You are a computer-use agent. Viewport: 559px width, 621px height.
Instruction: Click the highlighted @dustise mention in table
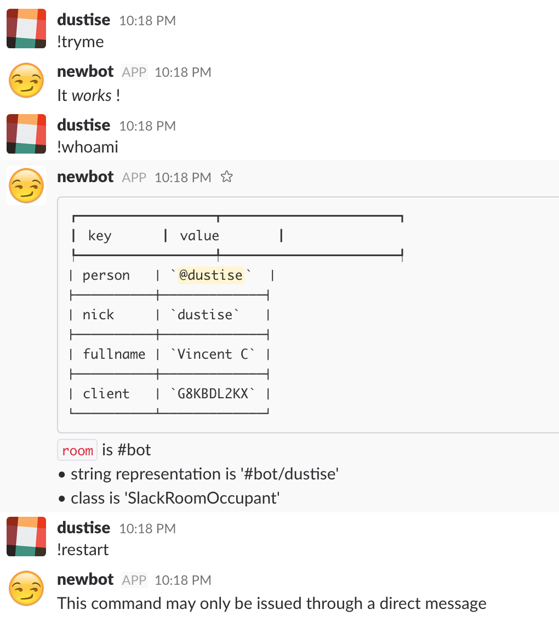[x=211, y=275]
